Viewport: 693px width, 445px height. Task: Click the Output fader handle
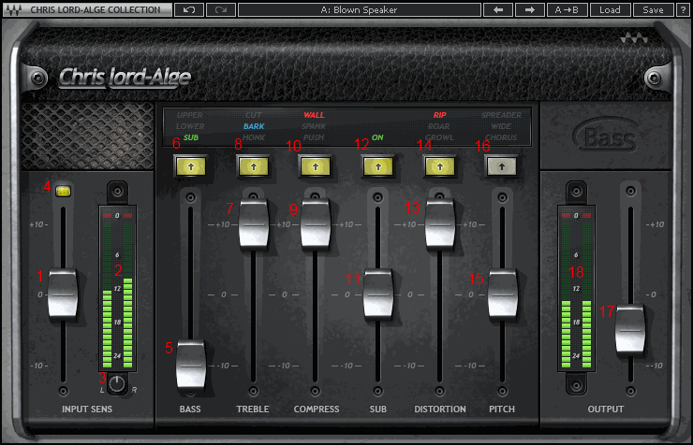pos(630,329)
